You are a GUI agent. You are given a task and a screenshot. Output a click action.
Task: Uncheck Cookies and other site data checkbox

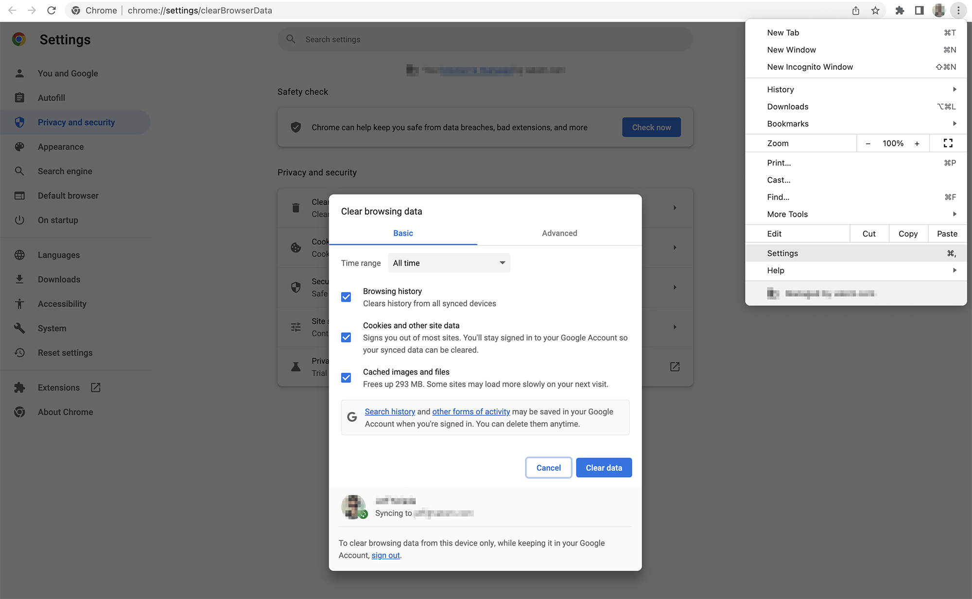346,337
